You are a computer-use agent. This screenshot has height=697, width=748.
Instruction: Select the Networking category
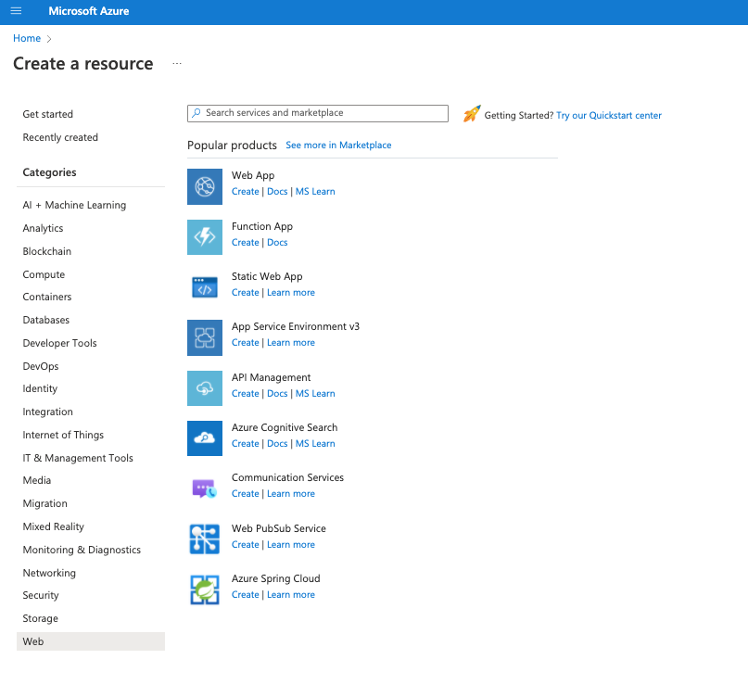click(49, 573)
